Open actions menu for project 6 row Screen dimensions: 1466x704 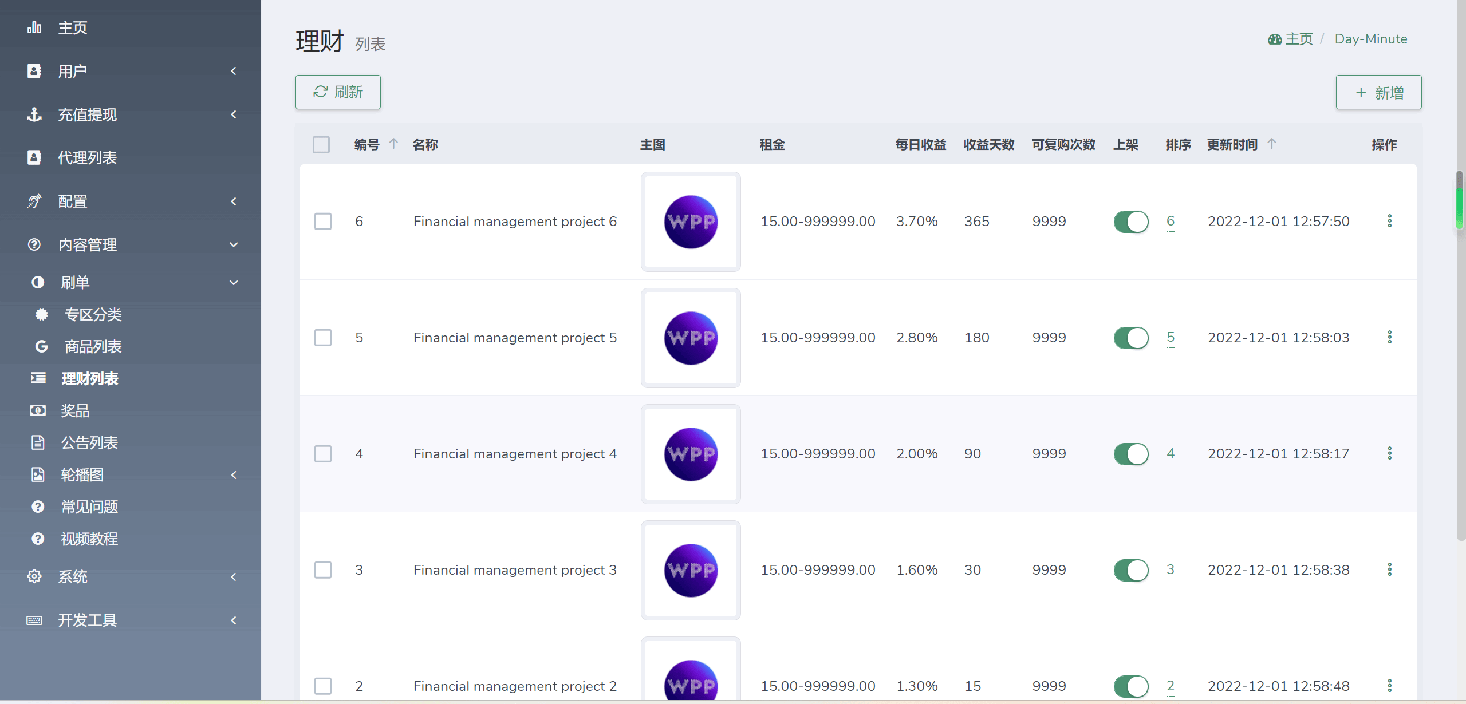[1389, 221]
